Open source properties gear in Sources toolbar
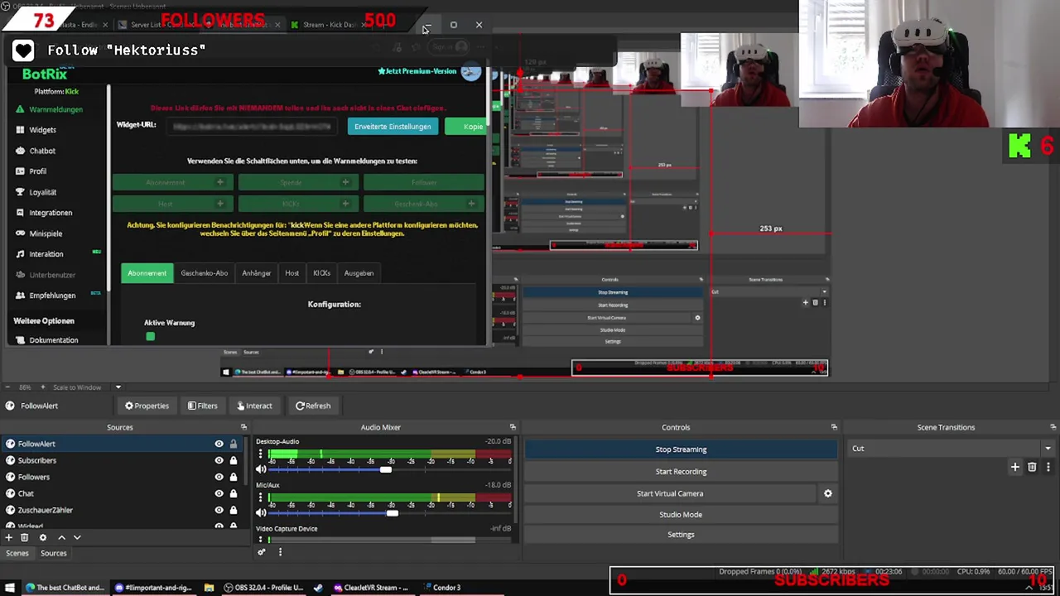The width and height of the screenshot is (1060, 596). (x=43, y=537)
